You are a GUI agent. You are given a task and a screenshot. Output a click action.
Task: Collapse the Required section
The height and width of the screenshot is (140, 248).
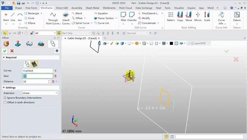pyautogui.click(x=4, y=58)
